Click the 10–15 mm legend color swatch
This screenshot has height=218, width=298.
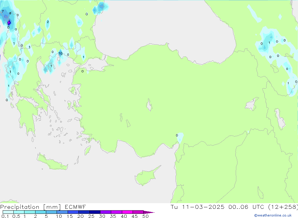62,212
